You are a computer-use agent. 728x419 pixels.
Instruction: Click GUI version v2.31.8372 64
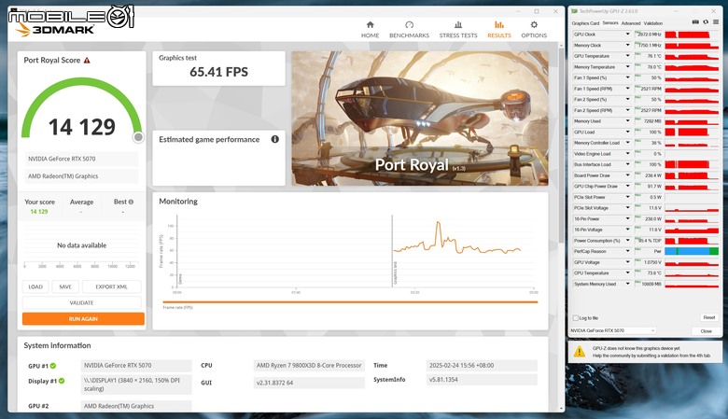(309, 383)
